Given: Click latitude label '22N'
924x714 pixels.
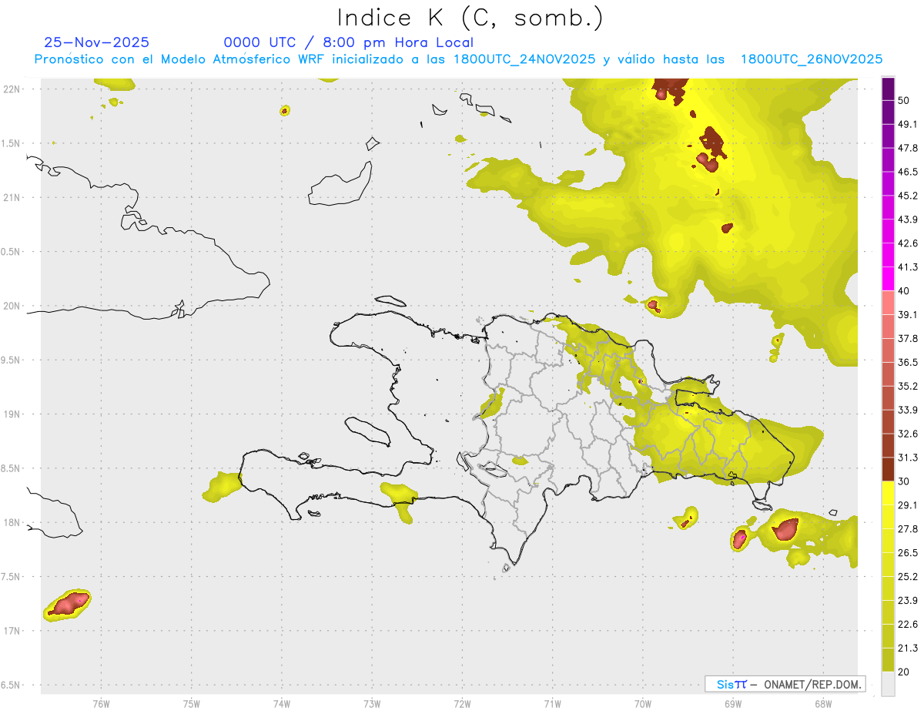Looking at the screenshot, I should (x=12, y=89).
